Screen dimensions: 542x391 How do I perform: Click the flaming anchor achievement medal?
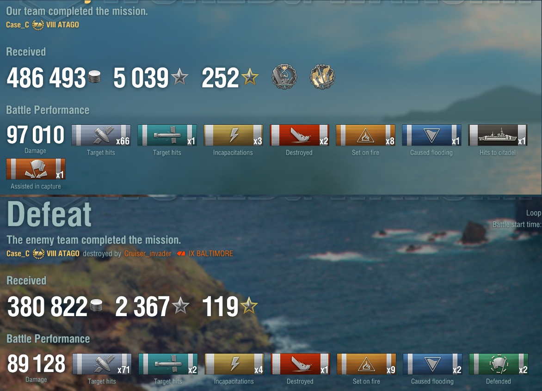322,76
